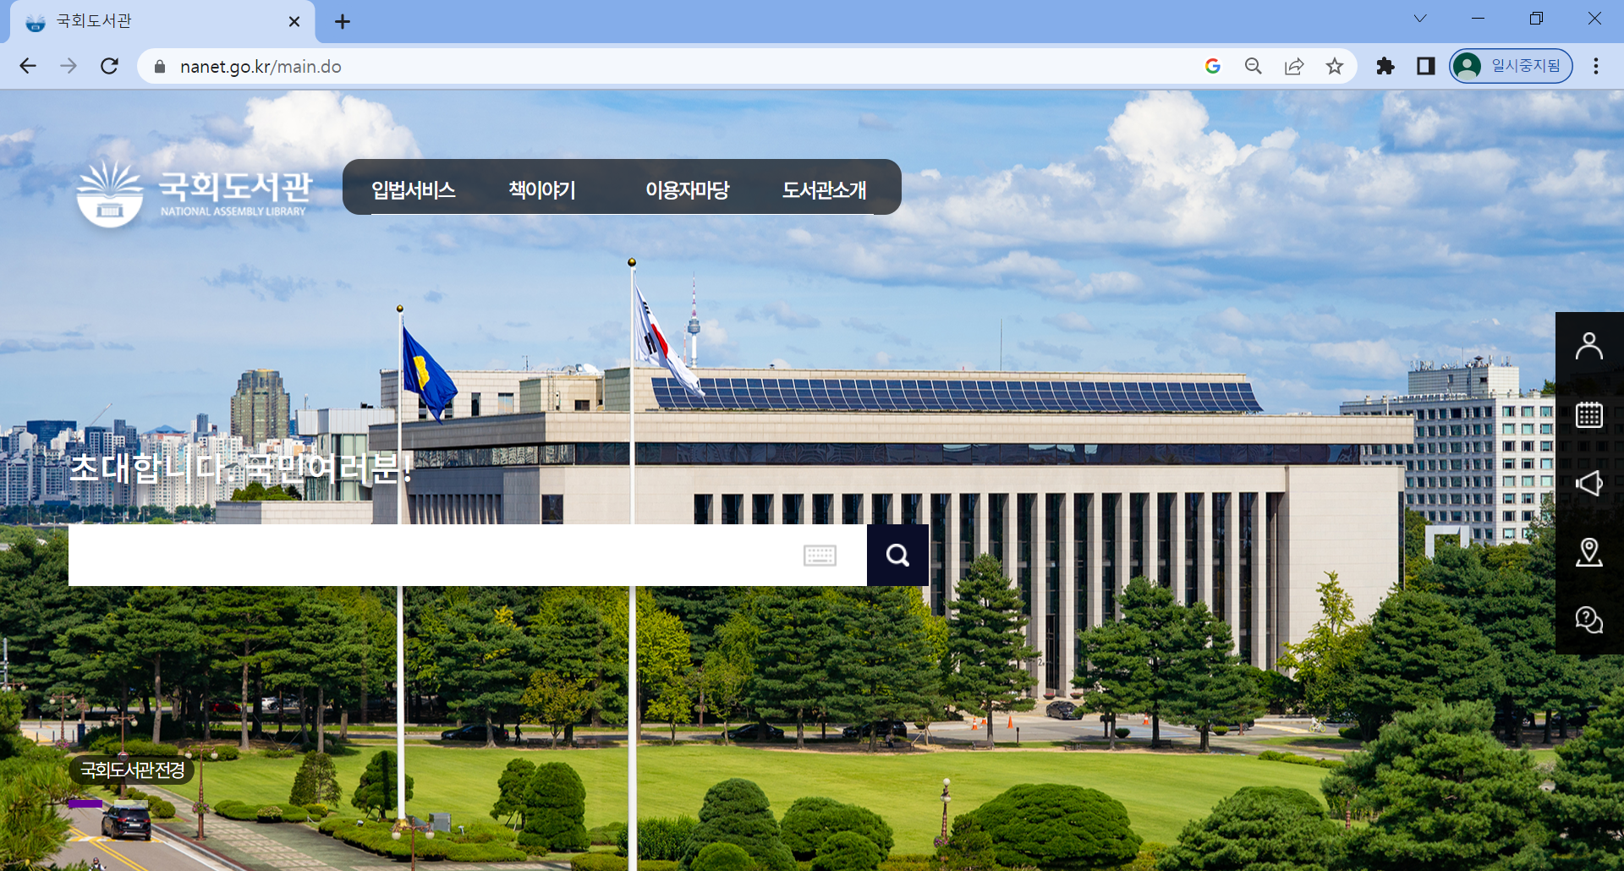Screen dimensions: 1624x871
Task: Open the 일시중지됨 profile button
Action: (1511, 66)
